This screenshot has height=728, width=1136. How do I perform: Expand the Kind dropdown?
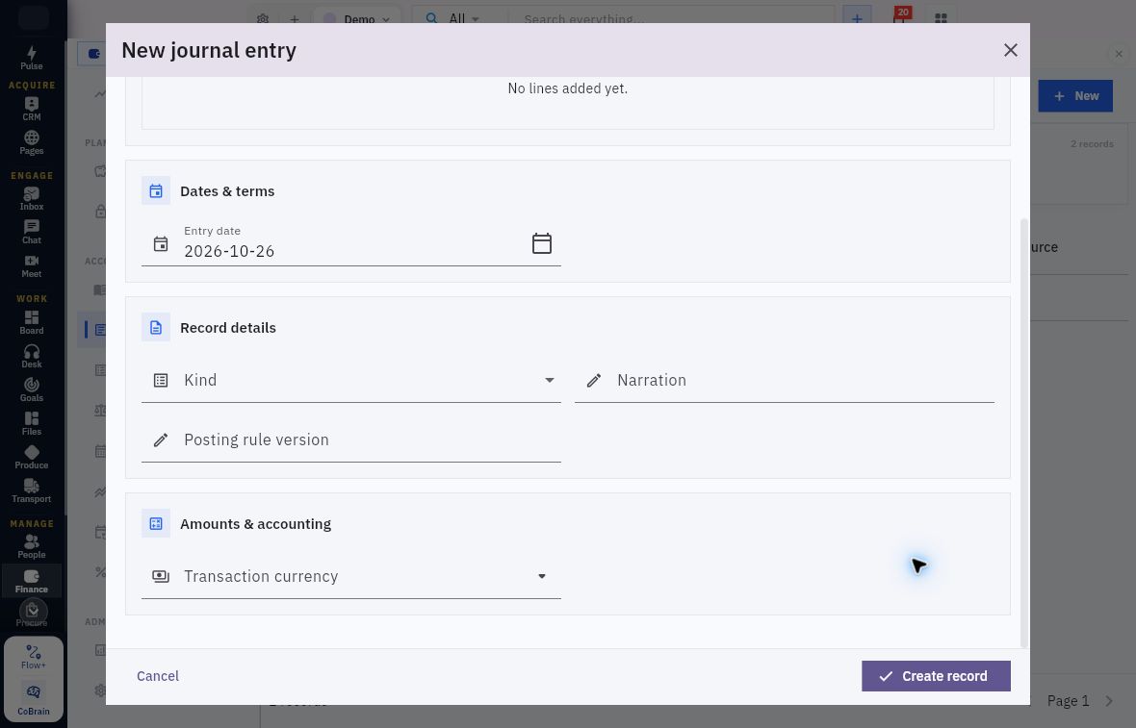pyautogui.click(x=351, y=380)
